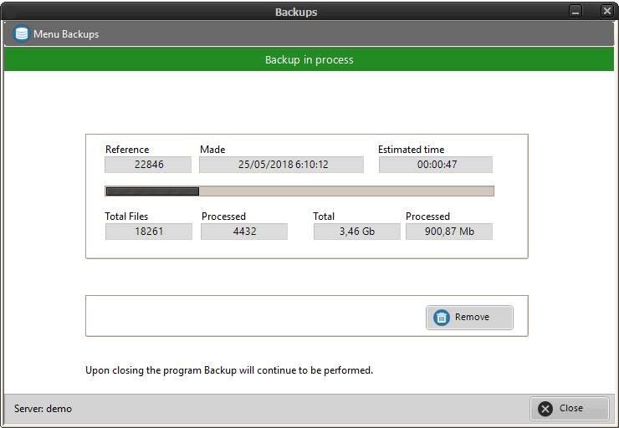Click the Remove button
This screenshot has height=428, width=619.
469,317
